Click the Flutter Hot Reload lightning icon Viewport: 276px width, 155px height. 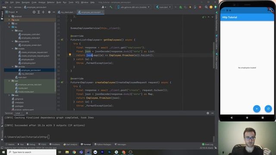coord(190,7)
